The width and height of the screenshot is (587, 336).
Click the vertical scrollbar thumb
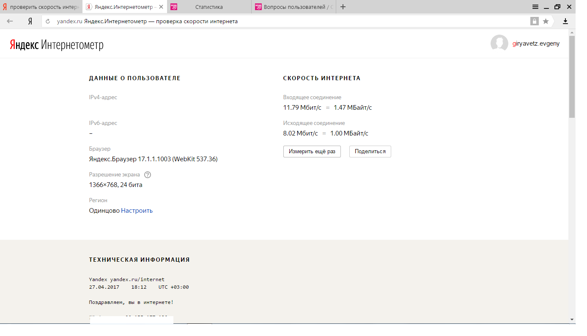point(572,77)
